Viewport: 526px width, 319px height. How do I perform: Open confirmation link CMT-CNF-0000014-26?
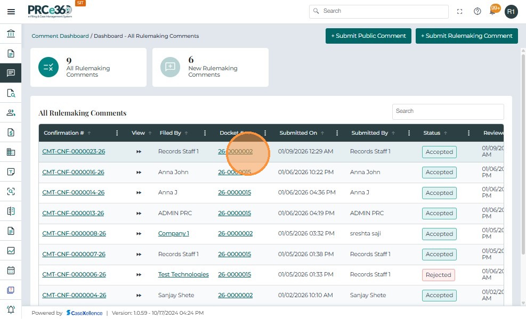[x=74, y=193]
